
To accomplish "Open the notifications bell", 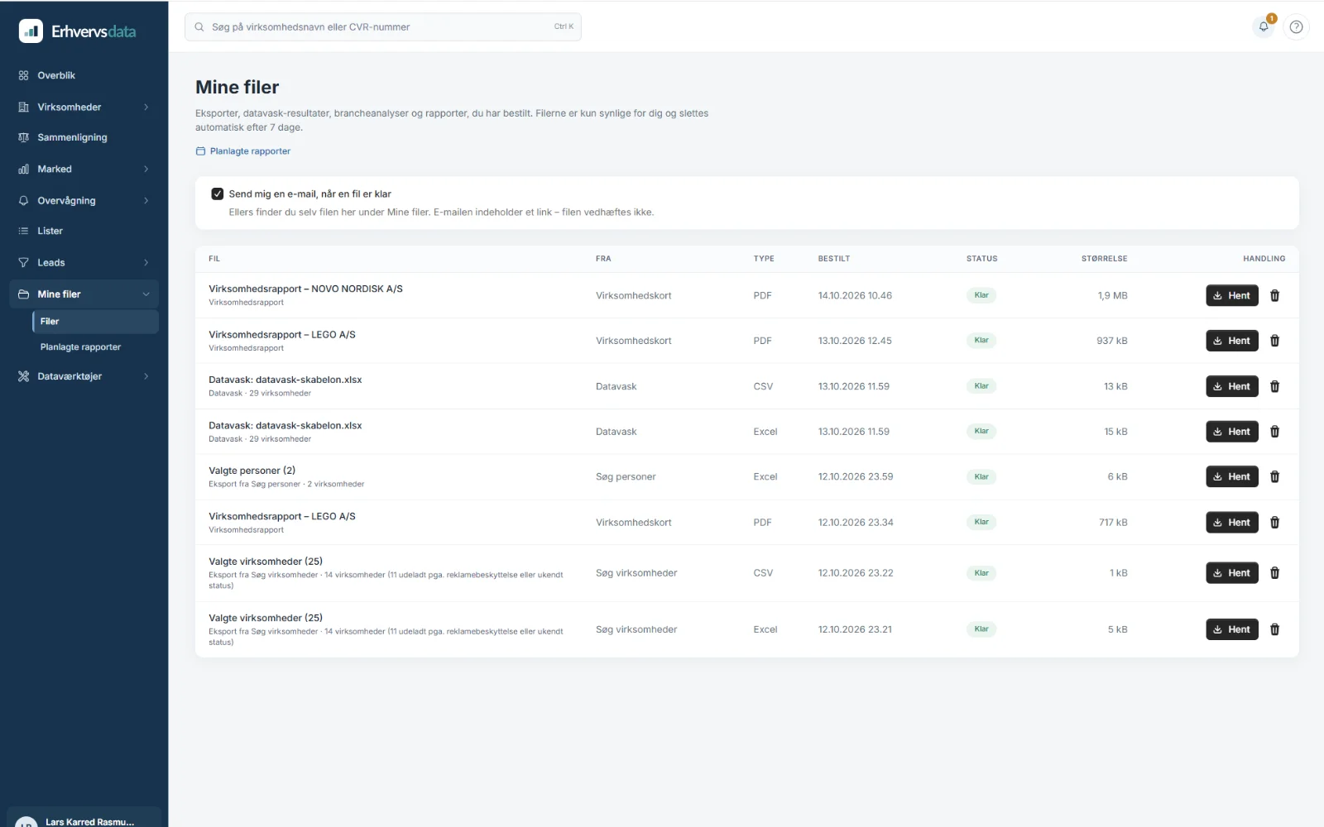I will tap(1264, 26).
